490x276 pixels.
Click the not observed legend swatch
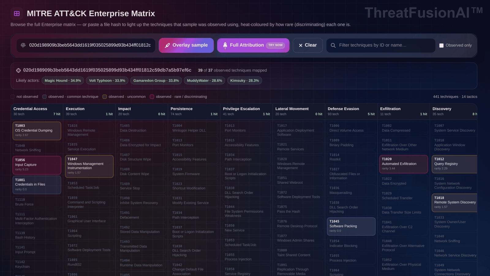click(x=13, y=97)
